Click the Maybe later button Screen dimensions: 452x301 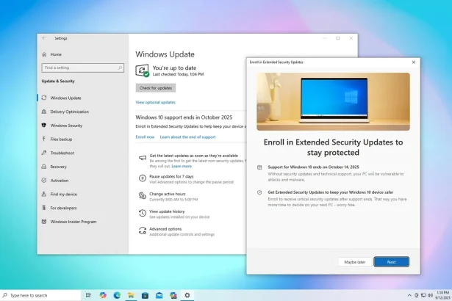tap(354, 261)
